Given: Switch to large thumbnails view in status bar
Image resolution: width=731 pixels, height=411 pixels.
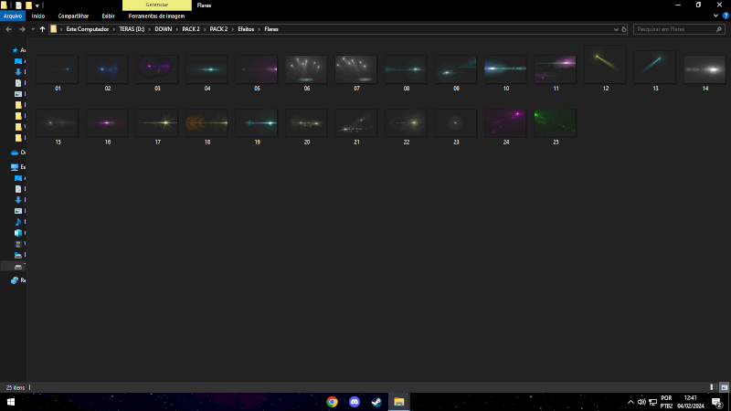Looking at the screenshot, I should tap(724, 387).
